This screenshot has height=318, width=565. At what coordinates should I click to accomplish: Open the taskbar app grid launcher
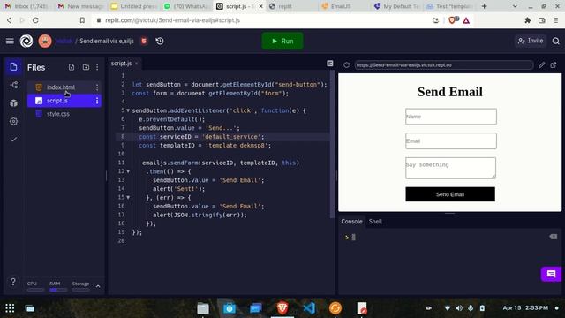(10, 308)
